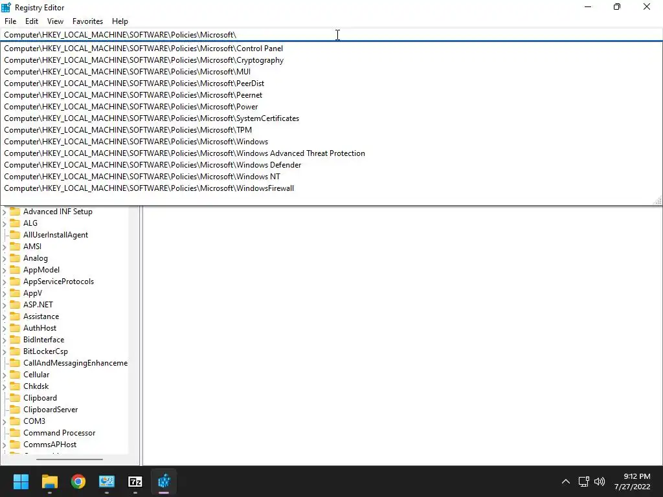Click the BidInterface folder icon
Image resolution: width=663 pixels, height=497 pixels.
point(15,339)
